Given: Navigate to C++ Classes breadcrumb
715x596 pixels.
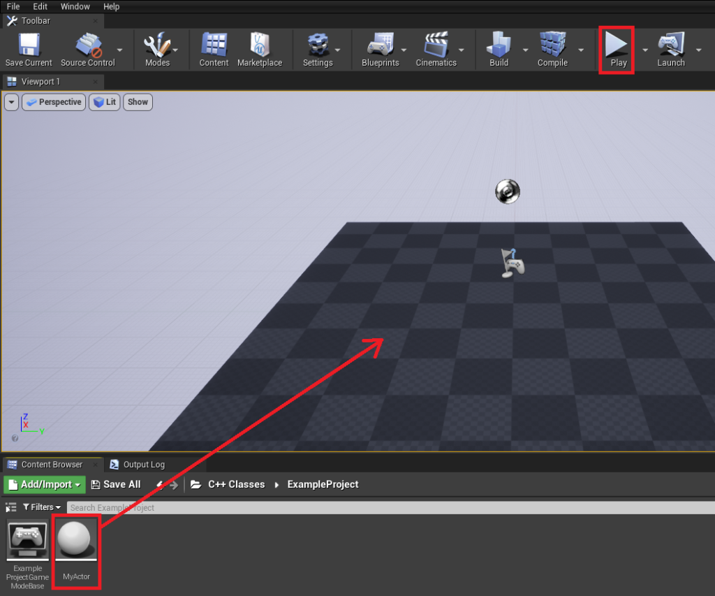Looking at the screenshot, I should (236, 485).
